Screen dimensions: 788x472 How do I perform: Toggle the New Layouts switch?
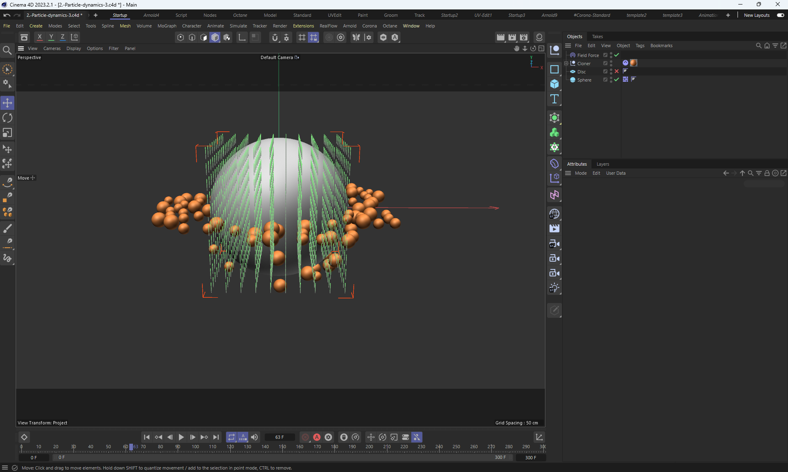[780, 15]
